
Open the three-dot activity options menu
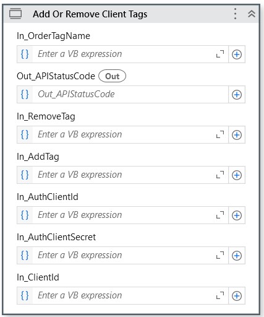[235, 14]
